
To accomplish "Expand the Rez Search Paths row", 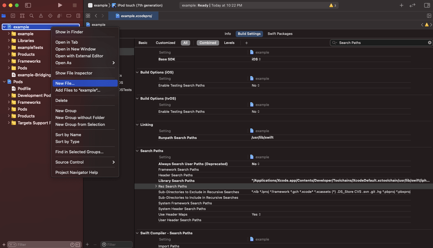I will 156,186.
